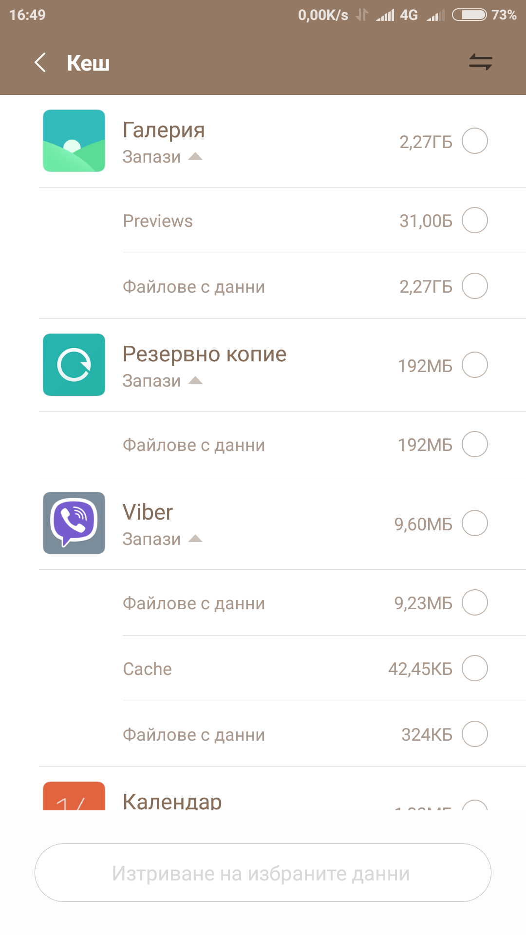Tap the Gallery app icon
The width and height of the screenshot is (526, 935).
74,141
